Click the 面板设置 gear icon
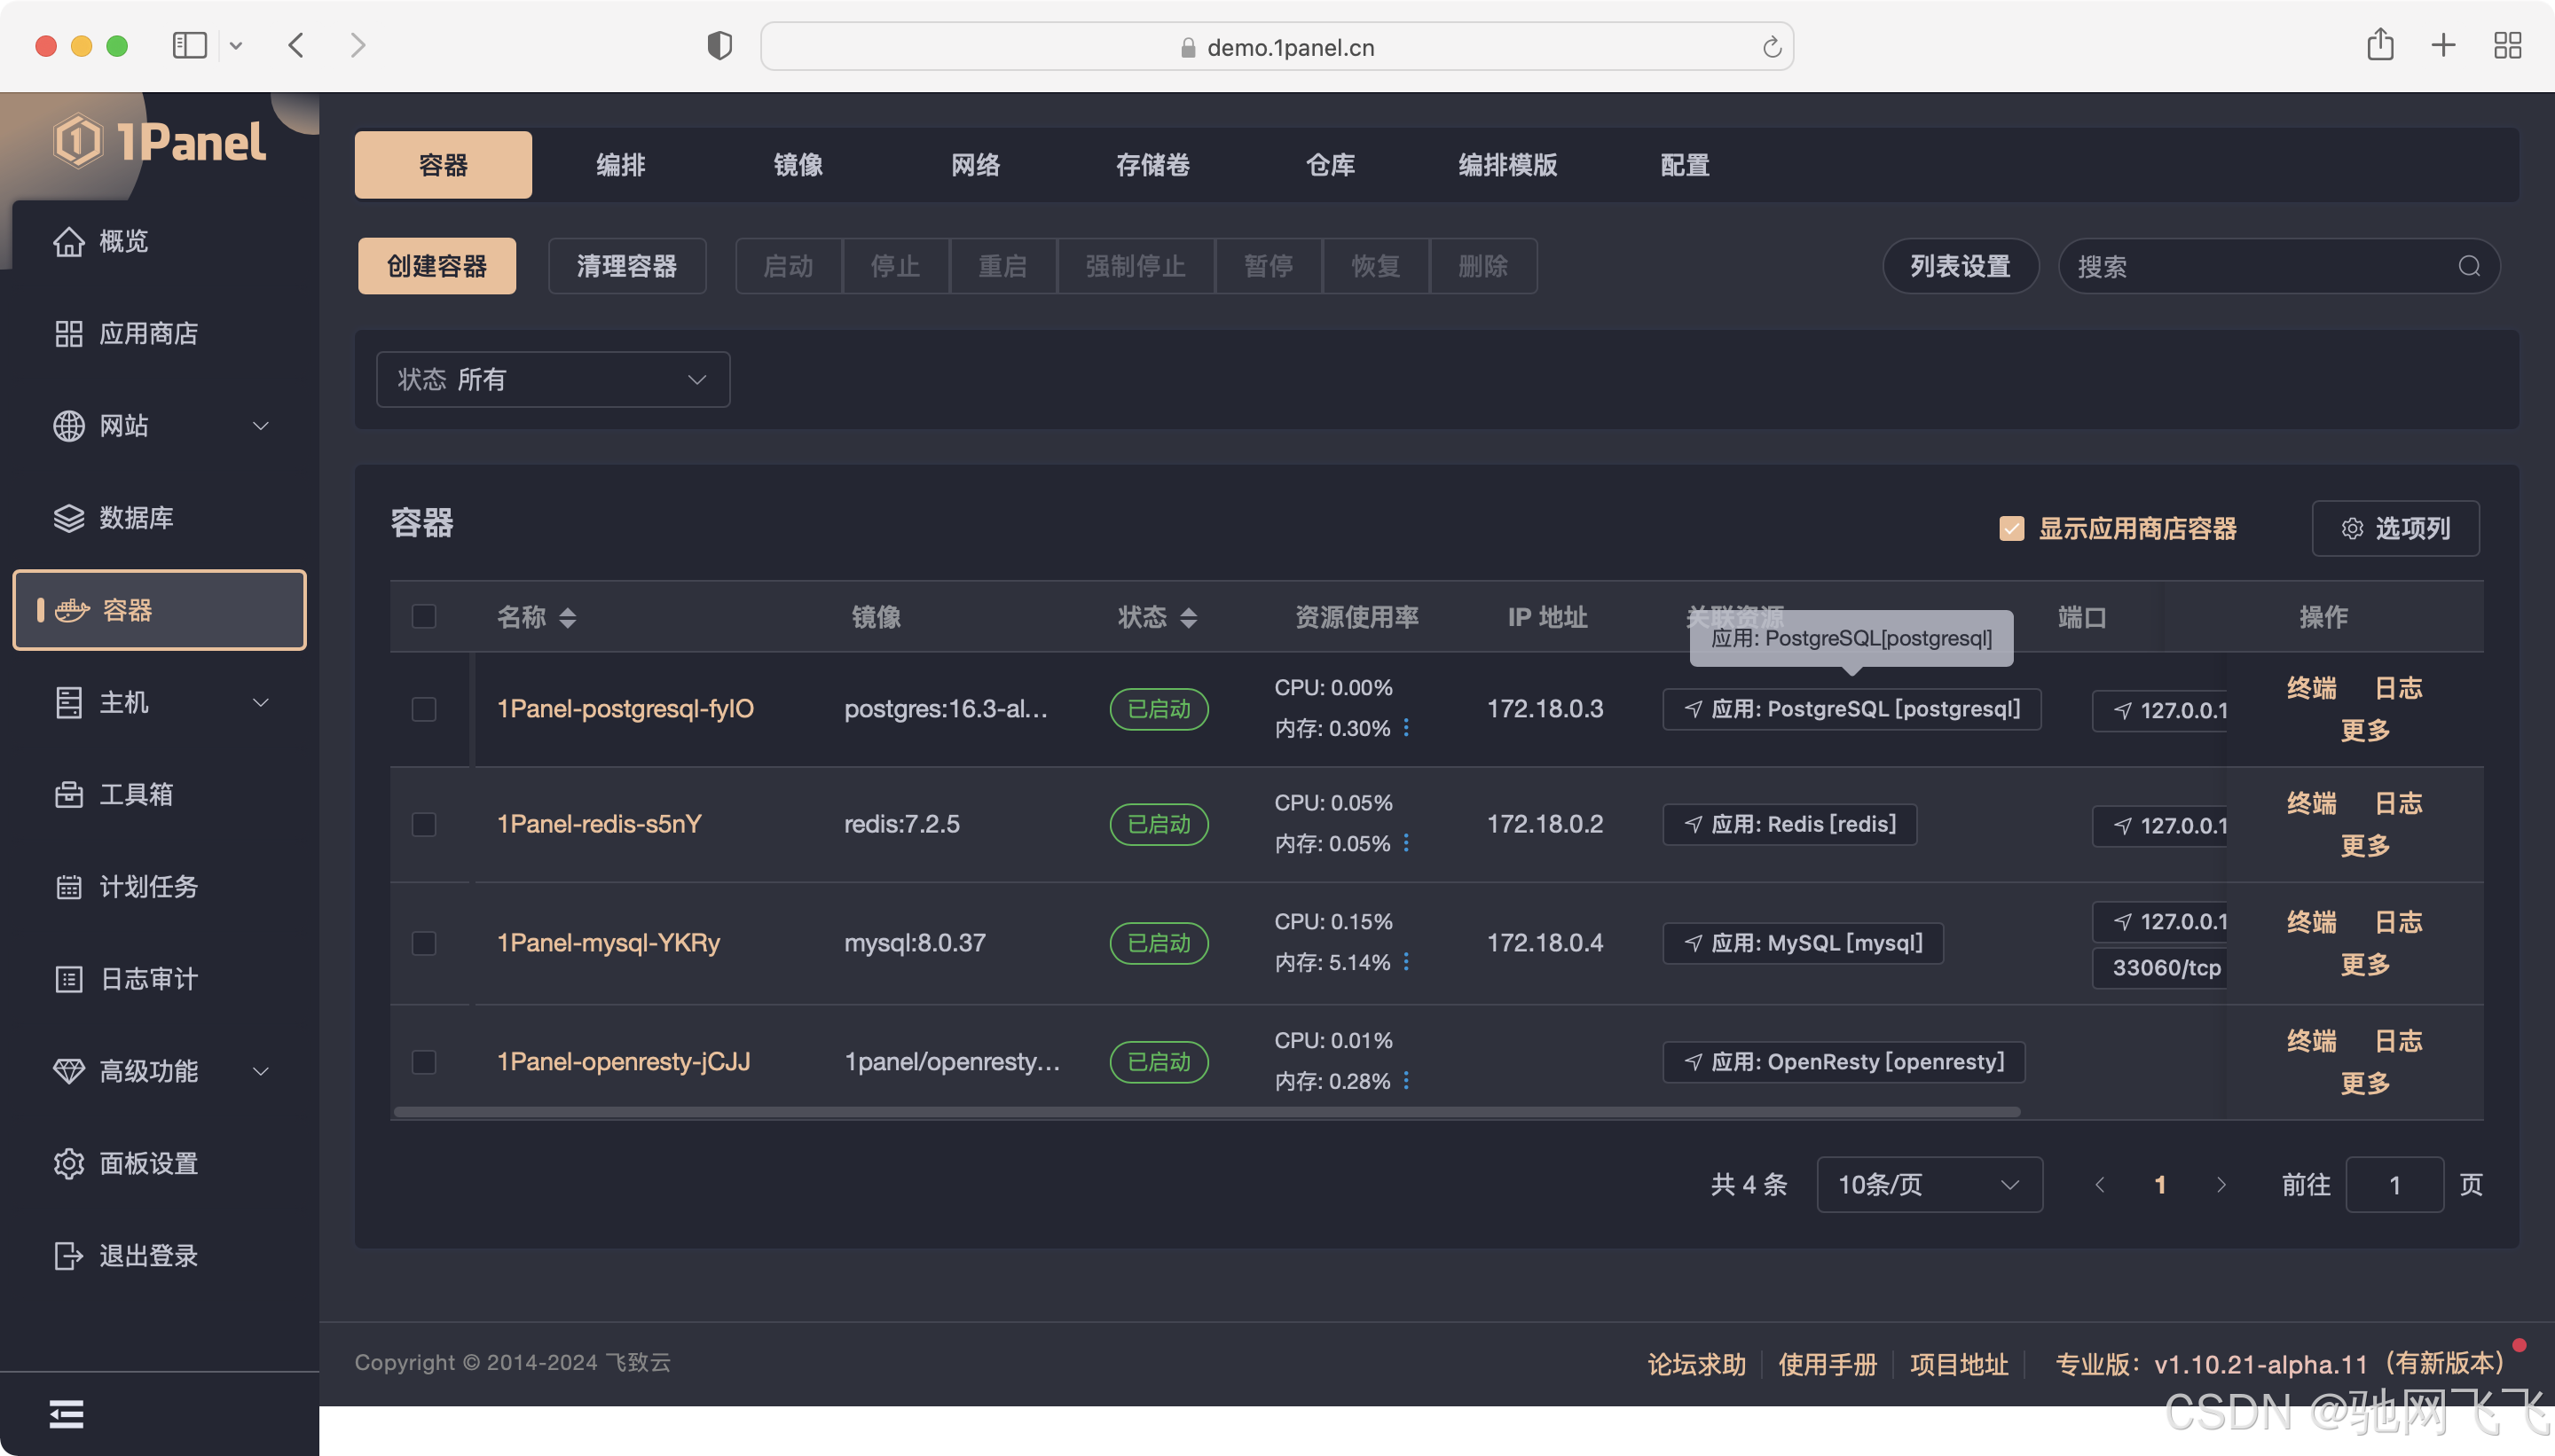This screenshot has height=1456, width=2555. coord(68,1163)
